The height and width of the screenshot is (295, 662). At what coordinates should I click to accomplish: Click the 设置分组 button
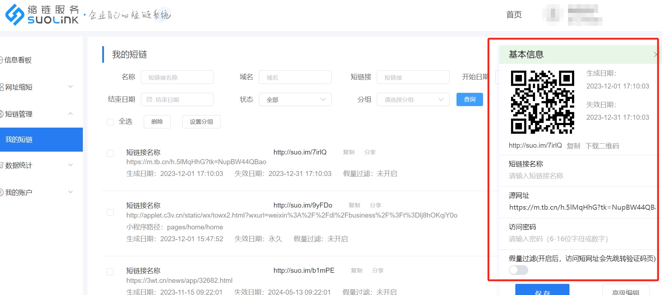pyautogui.click(x=201, y=122)
